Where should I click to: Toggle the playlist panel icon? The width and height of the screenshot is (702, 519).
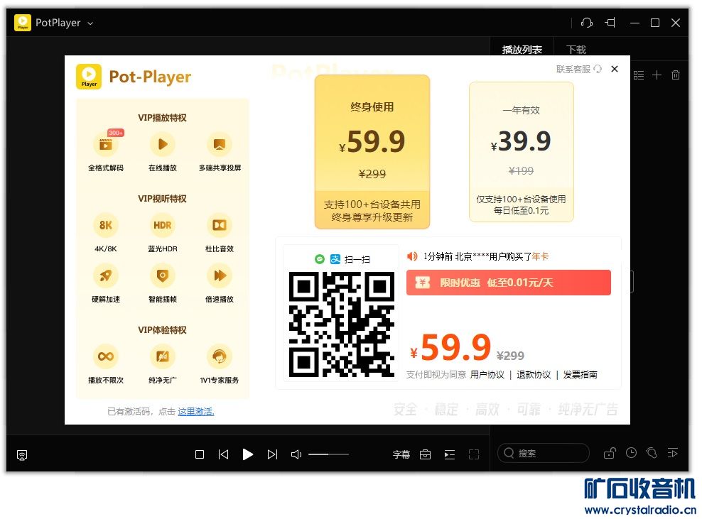click(x=450, y=454)
